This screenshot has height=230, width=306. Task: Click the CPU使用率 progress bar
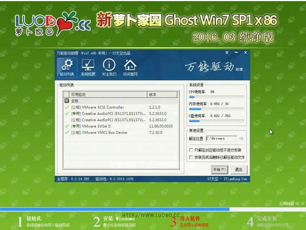tap(217, 97)
